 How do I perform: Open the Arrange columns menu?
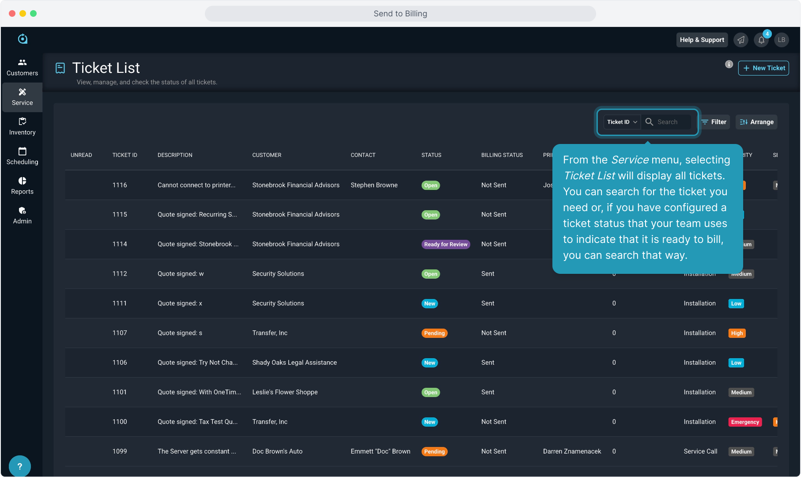tap(756, 122)
